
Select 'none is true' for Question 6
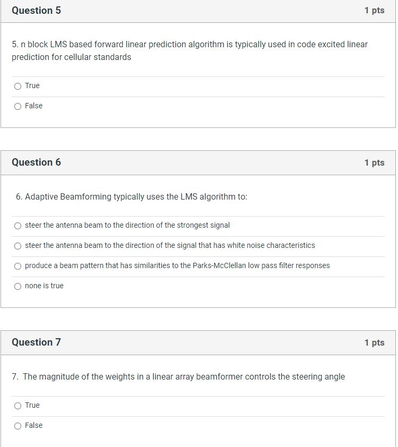17,286
